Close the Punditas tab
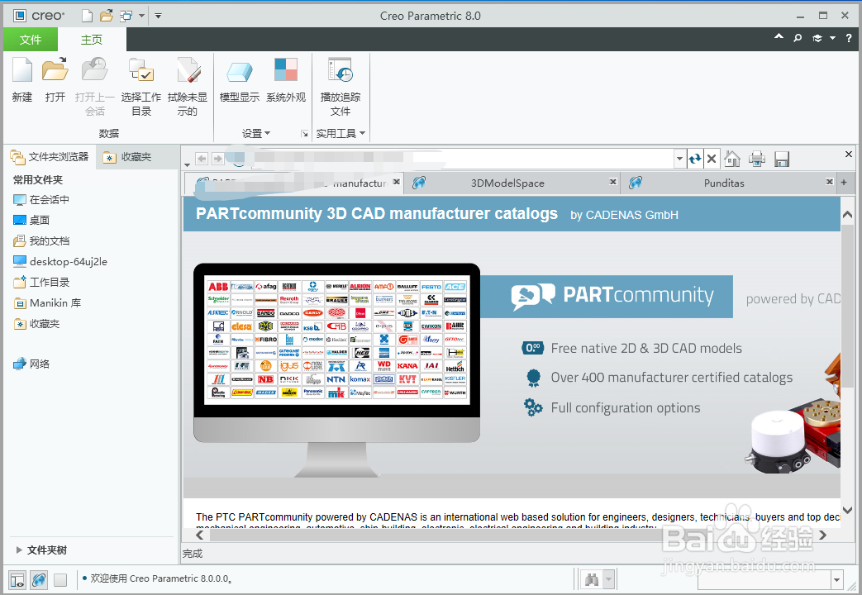This screenshot has height=595, width=862. (830, 182)
